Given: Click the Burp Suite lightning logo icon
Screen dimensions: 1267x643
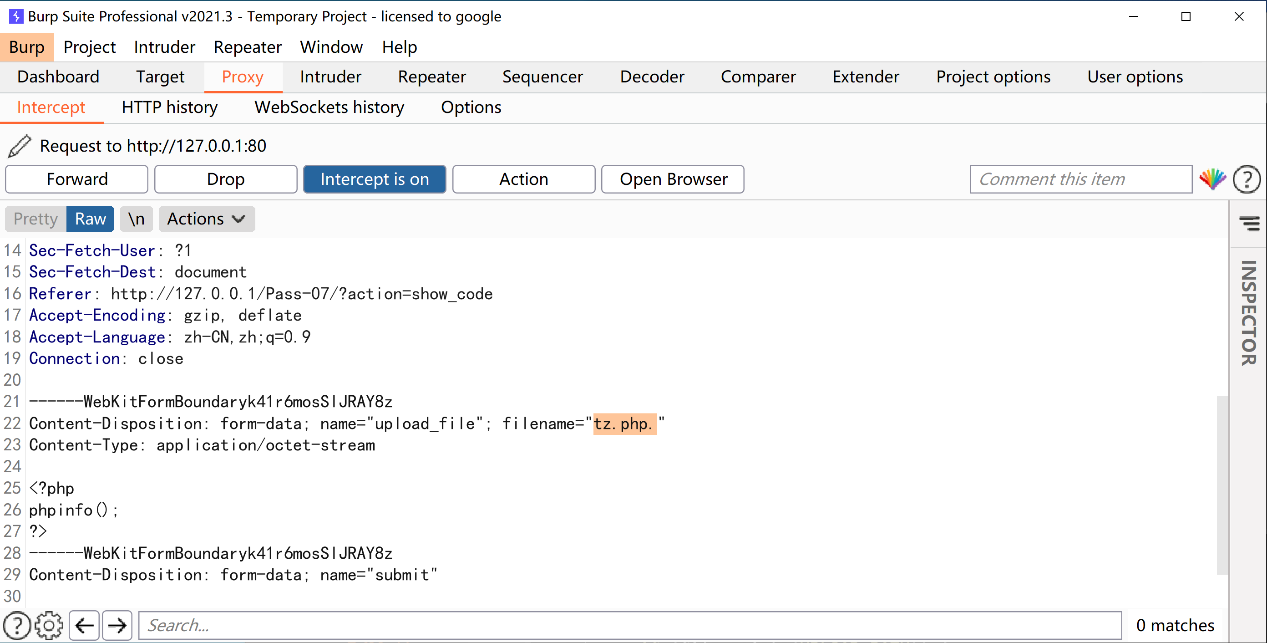Looking at the screenshot, I should coord(16,16).
